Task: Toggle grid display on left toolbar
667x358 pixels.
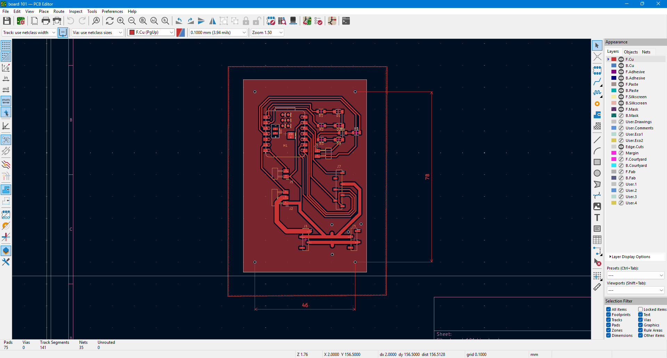Action: click(6, 45)
